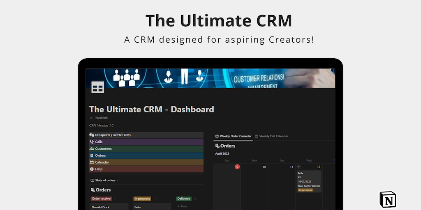Click the Notion logo in the corner

point(388,200)
